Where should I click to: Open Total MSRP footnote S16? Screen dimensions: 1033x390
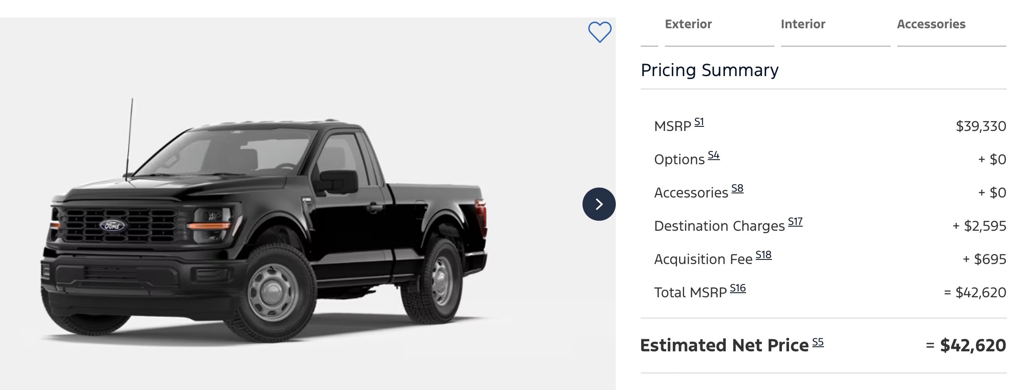[x=738, y=289]
